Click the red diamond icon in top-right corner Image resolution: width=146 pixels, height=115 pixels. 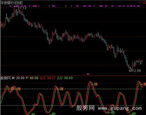point(140,2)
